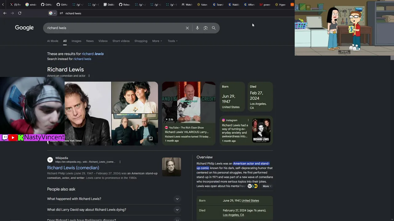Switch to the Watch browser tab
This screenshot has width=394, height=221.
click(187, 5)
